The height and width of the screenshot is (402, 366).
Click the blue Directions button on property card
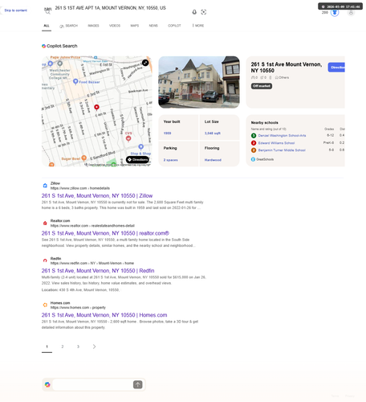[336, 68]
